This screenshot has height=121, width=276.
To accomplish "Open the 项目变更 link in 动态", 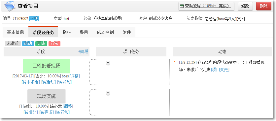I will click(220, 70).
